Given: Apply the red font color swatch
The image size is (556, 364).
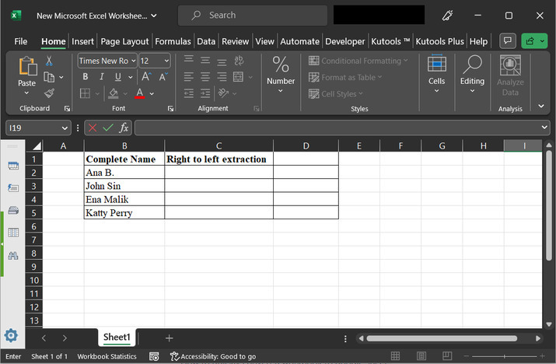Looking at the screenshot, I should coord(139,93).
